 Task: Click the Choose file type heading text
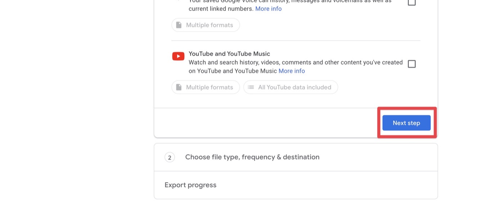pos(252,157)
